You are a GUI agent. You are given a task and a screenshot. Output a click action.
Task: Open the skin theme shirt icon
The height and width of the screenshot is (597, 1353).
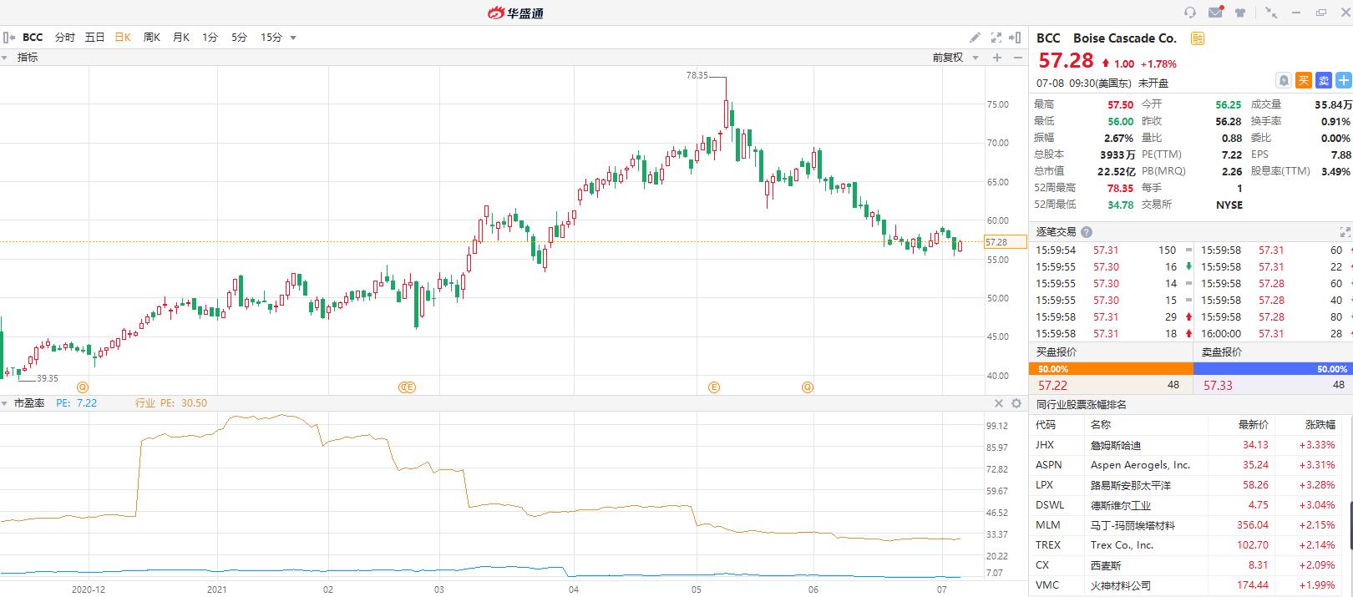(1240, 13)
